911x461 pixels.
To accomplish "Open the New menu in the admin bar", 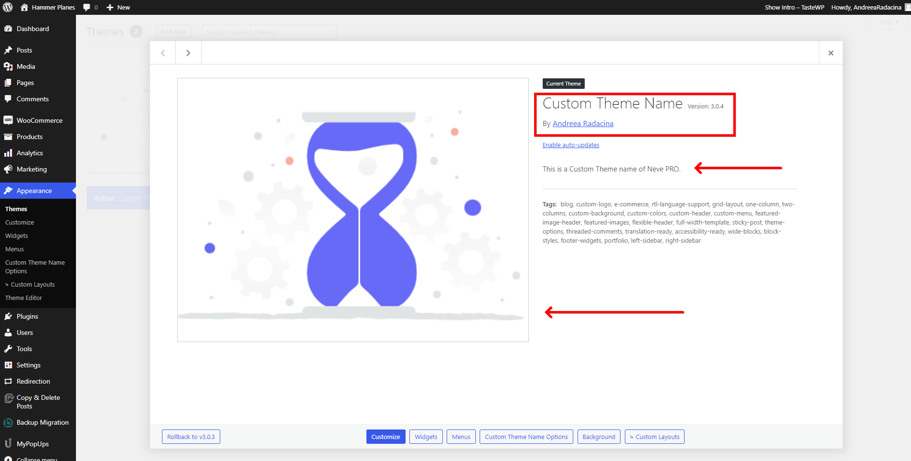I will pos(118,7).
